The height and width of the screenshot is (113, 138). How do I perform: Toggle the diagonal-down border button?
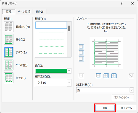[131, 76]
